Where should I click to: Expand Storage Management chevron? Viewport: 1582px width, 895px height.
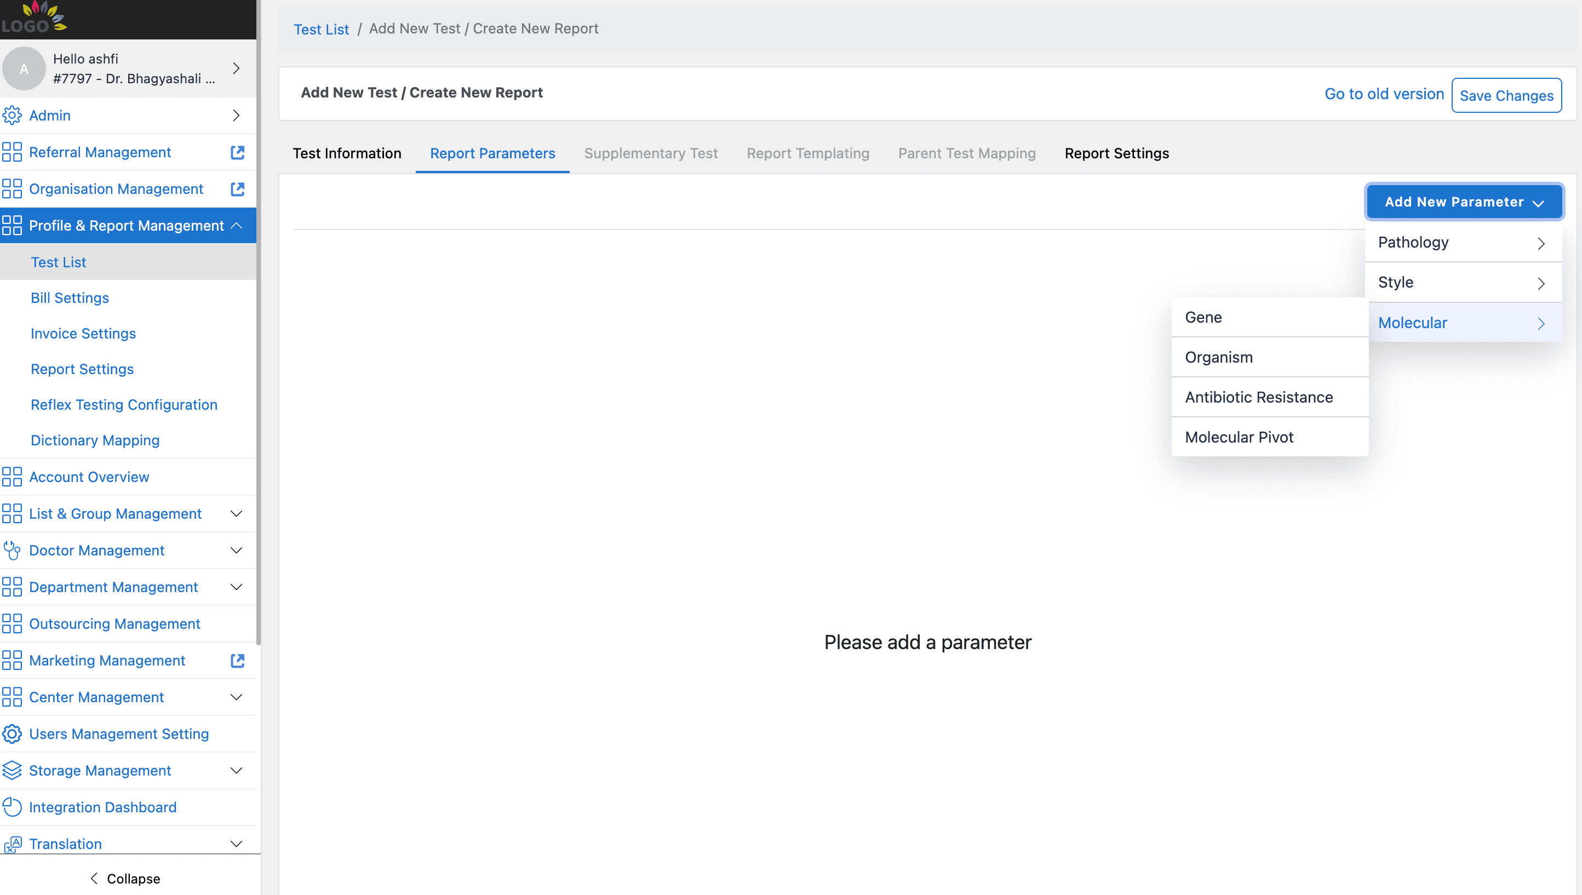[x=236, y=770]
